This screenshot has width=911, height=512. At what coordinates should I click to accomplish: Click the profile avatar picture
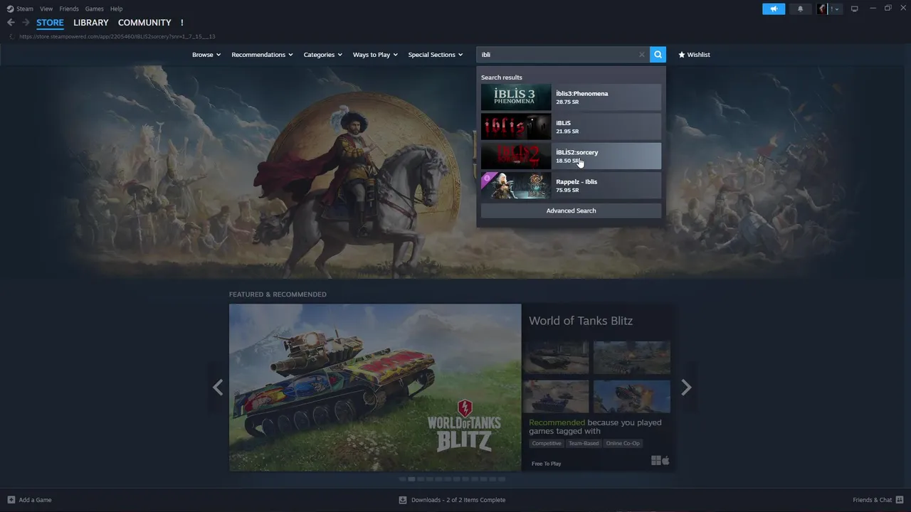[x=822, y=9]
